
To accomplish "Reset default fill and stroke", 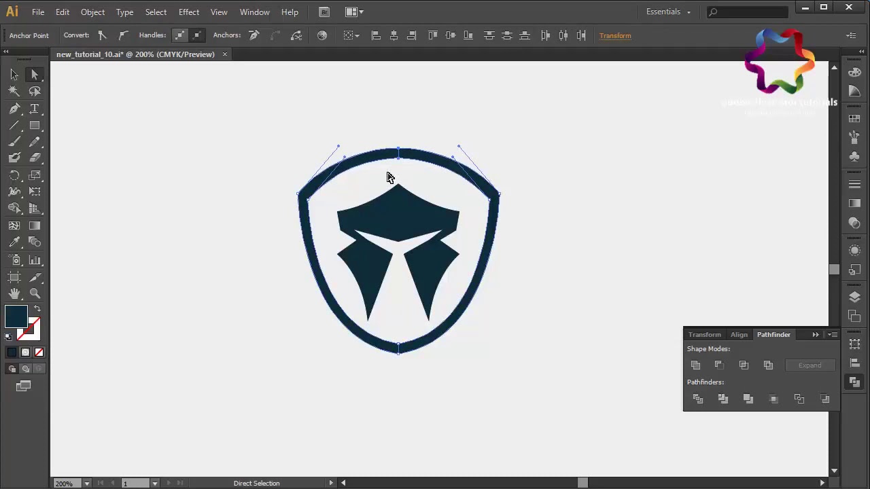I will pos(8,336).
